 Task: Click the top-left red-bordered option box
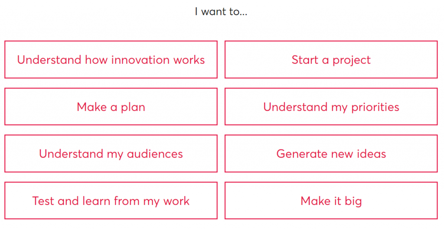coord(111,59)
